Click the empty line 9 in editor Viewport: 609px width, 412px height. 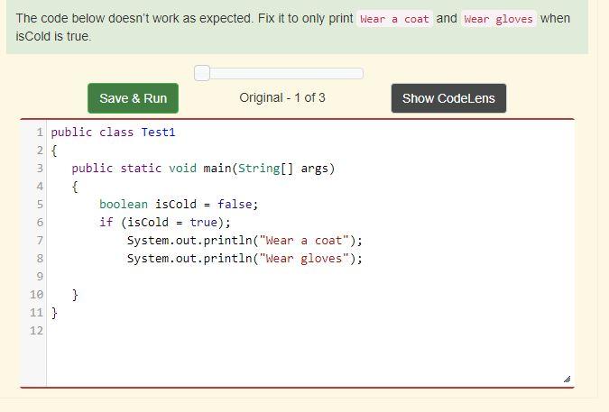click(x=310, y=277)
